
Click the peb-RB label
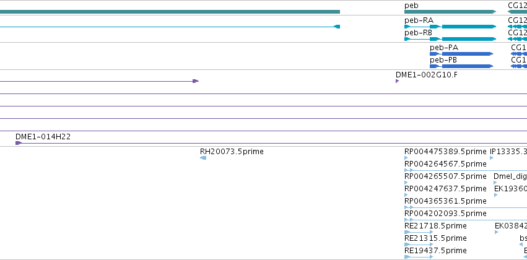pyautogui.click(x=418, y=33)
